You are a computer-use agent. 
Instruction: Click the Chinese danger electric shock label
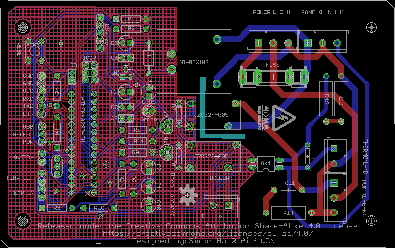point(264,118)
